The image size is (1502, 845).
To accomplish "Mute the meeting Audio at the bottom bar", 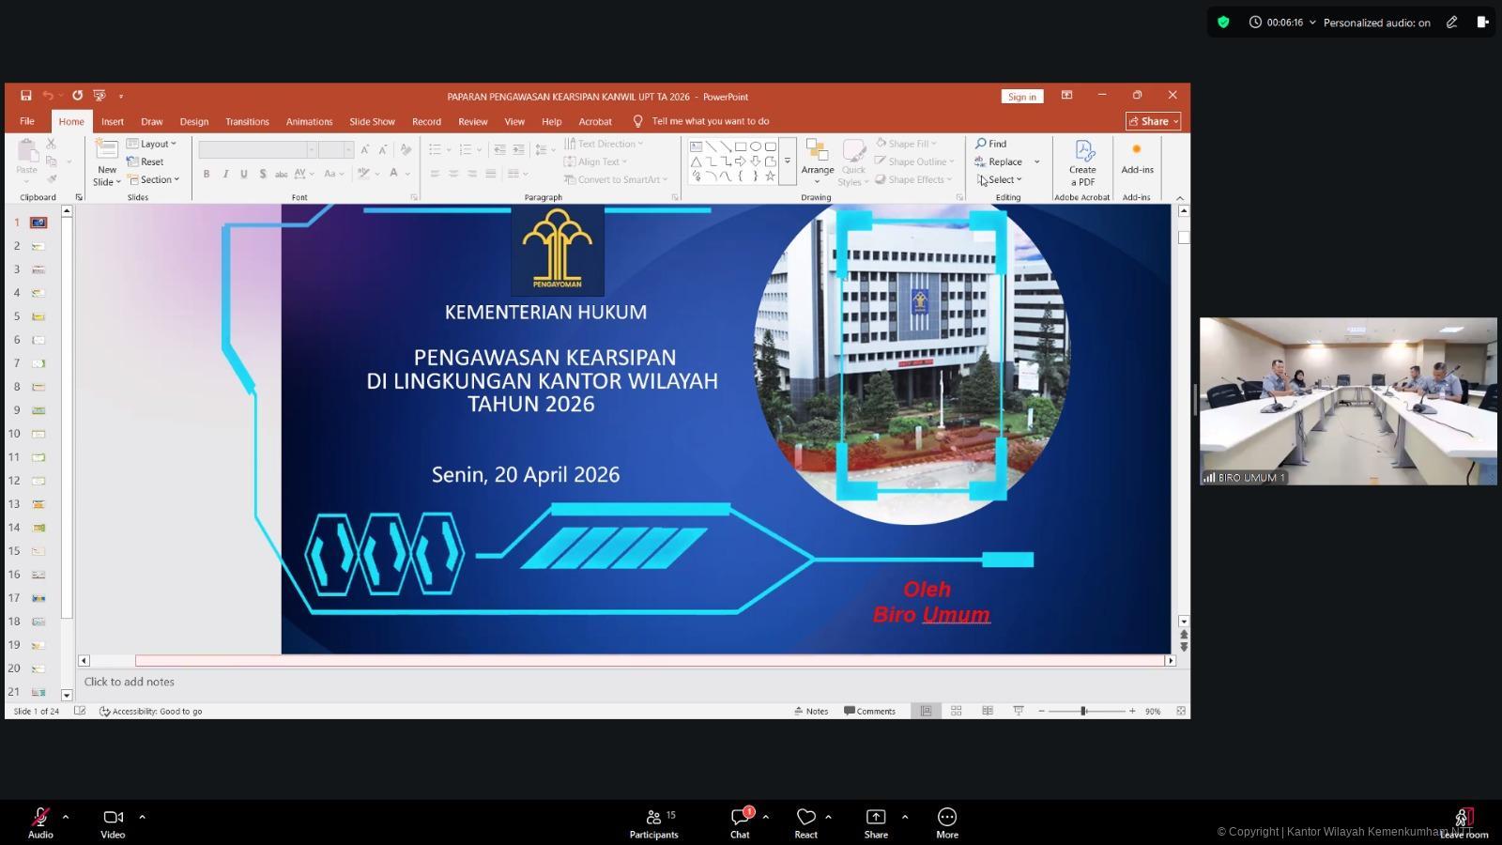I will [x=39, y=818].
